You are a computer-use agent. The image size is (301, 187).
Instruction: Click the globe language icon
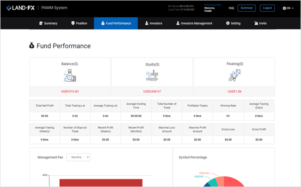(x=284, y=8)
